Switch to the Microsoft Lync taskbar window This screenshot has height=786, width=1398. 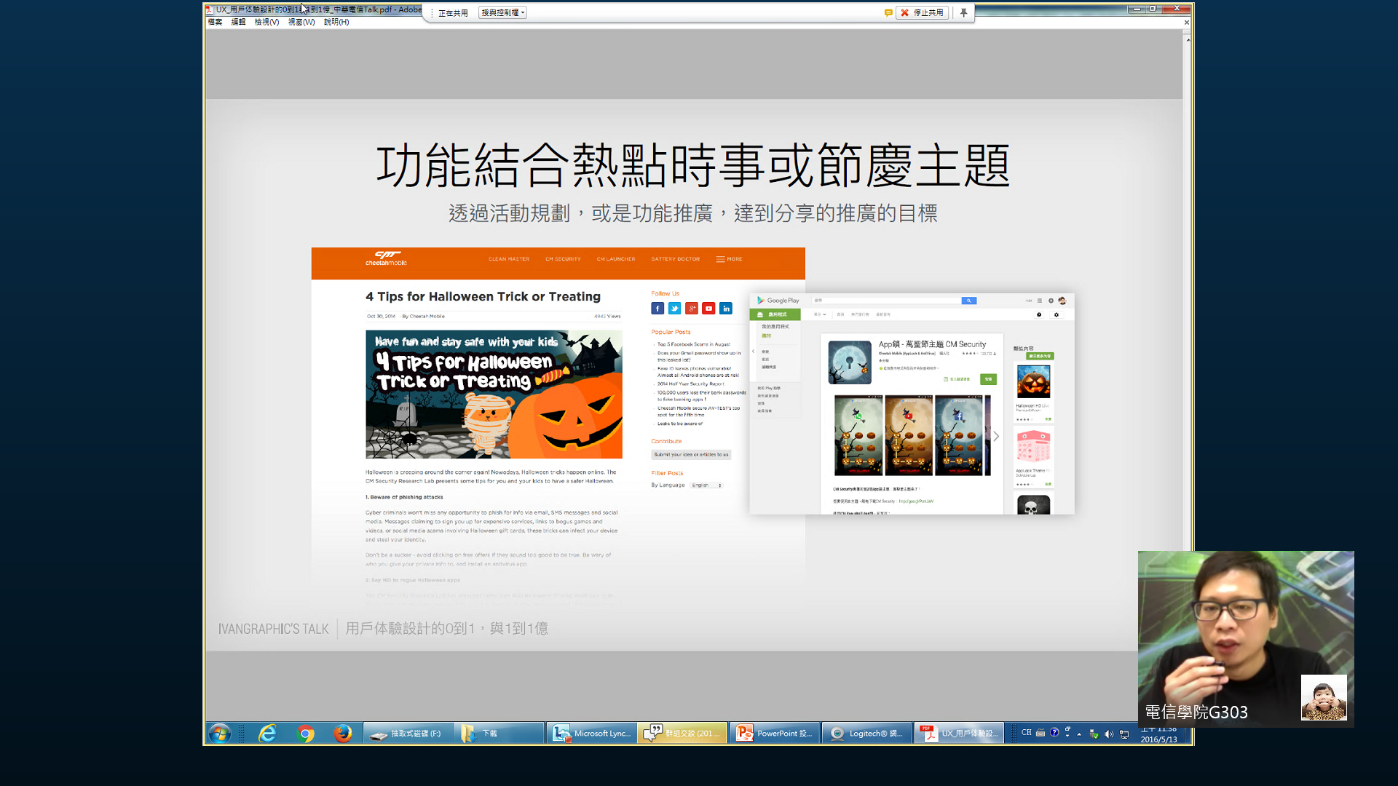pos(591,733)
